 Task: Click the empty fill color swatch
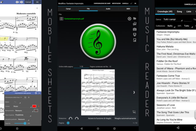pyautogui.click(x=36, y=110)
